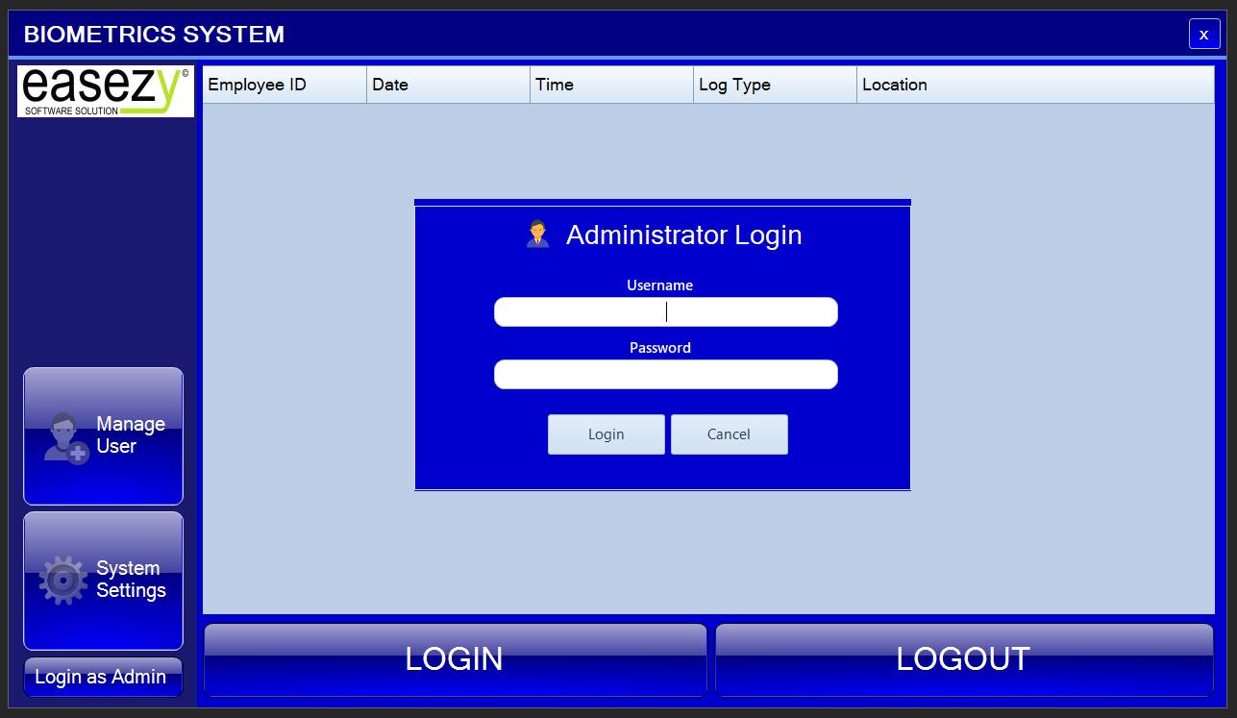Click the Date column header
Screen dimensions: 1237x718
tap(449, 85)
